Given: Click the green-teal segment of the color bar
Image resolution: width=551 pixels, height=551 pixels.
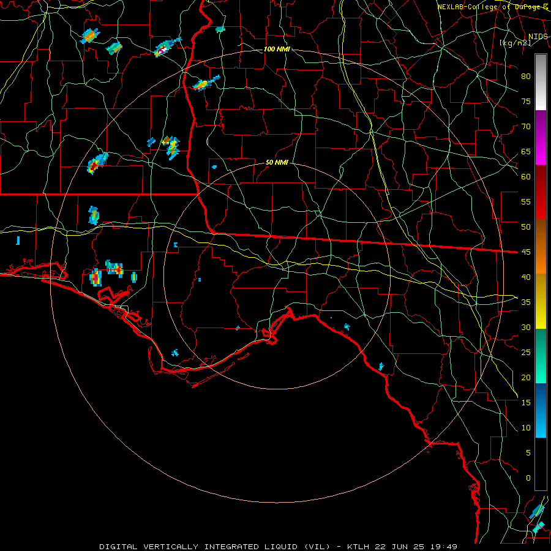Looking at the screenshot, I should (541, 356).
